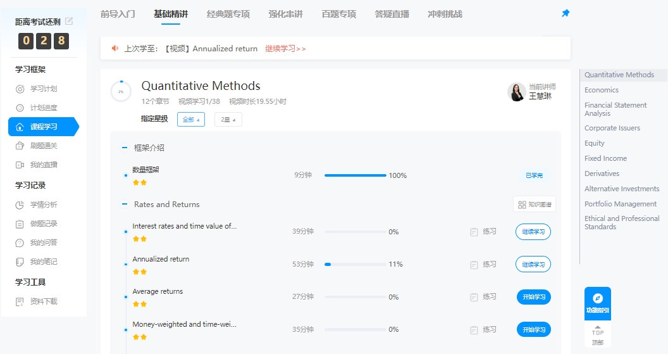Open the 全部 star-level dropdown

click(190, 119)
